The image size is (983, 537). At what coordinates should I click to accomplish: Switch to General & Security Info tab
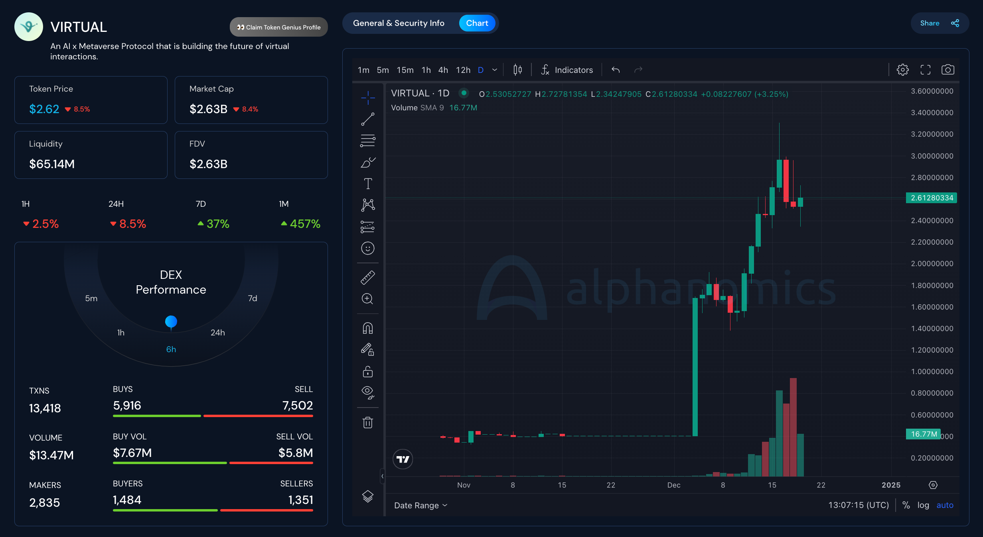399,23
